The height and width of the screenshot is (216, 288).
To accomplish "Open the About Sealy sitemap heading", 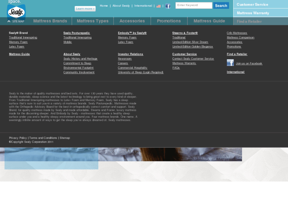I will pyautogui.click(x=72, y=54).
